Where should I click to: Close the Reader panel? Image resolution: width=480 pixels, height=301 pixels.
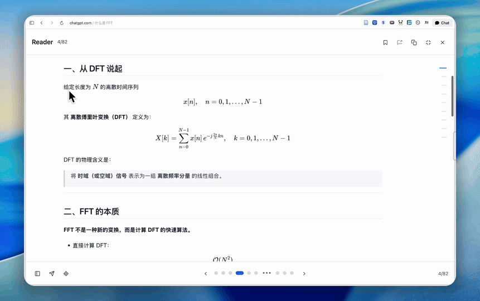pos(442,42)
